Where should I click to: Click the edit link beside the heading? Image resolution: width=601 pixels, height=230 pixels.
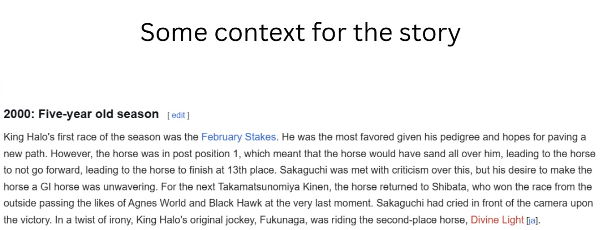coord(178,115)
